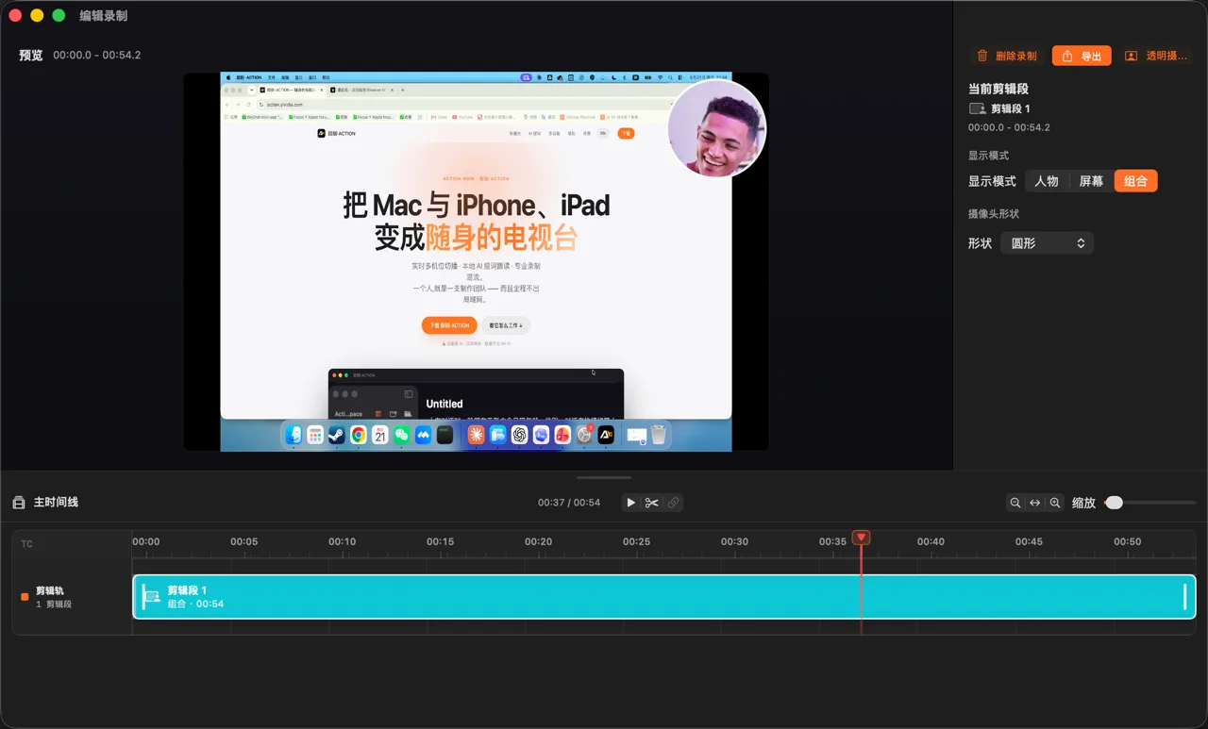Click the 缩放 zoom slider knob
Viewport: 1208px width, 729px height.
[1115, 503]
